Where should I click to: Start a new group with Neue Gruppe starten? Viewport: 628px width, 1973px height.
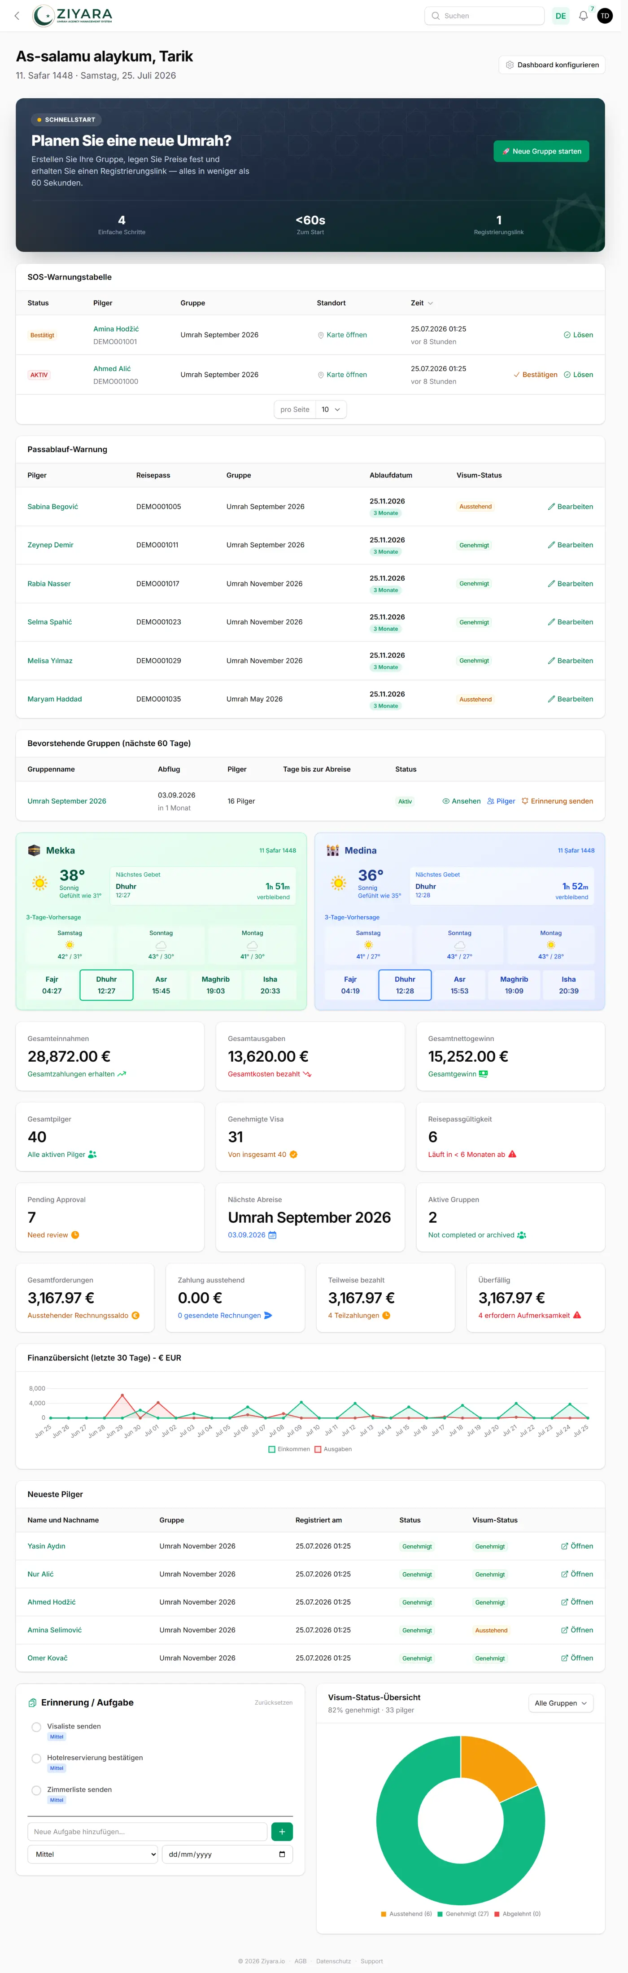pos(541,151)
